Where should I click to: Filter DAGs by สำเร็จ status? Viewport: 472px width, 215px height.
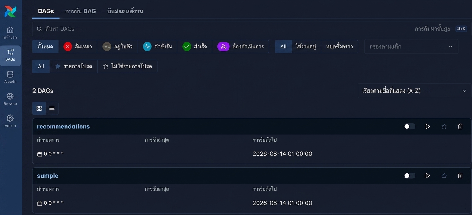(194, 47)
